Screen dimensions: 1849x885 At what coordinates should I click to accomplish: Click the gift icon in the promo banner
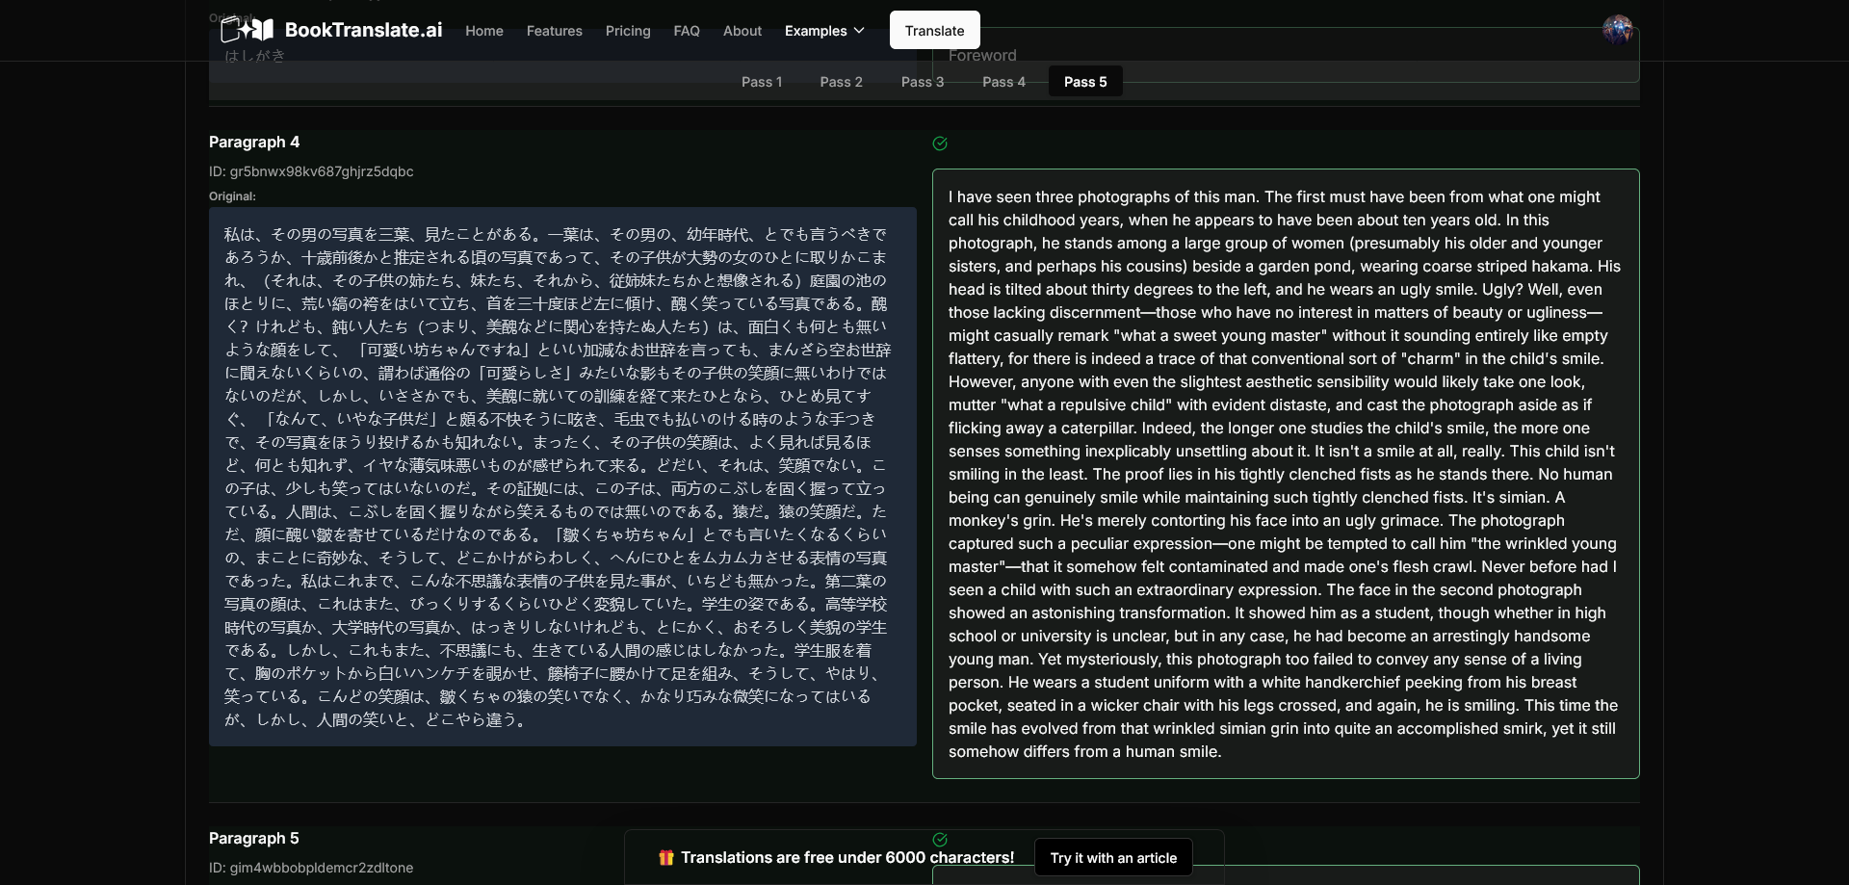pos(665,857)
